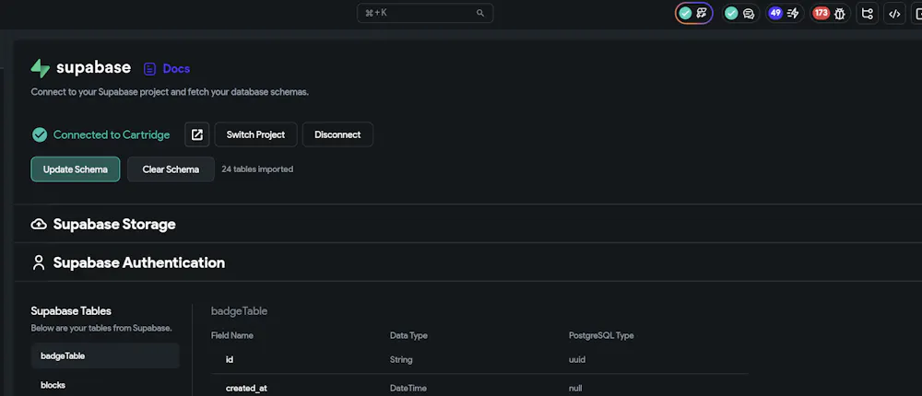This screenshot has width=922, height=396.
Task: Expand the Supabase Storage section
Action: tap(114, 224)
